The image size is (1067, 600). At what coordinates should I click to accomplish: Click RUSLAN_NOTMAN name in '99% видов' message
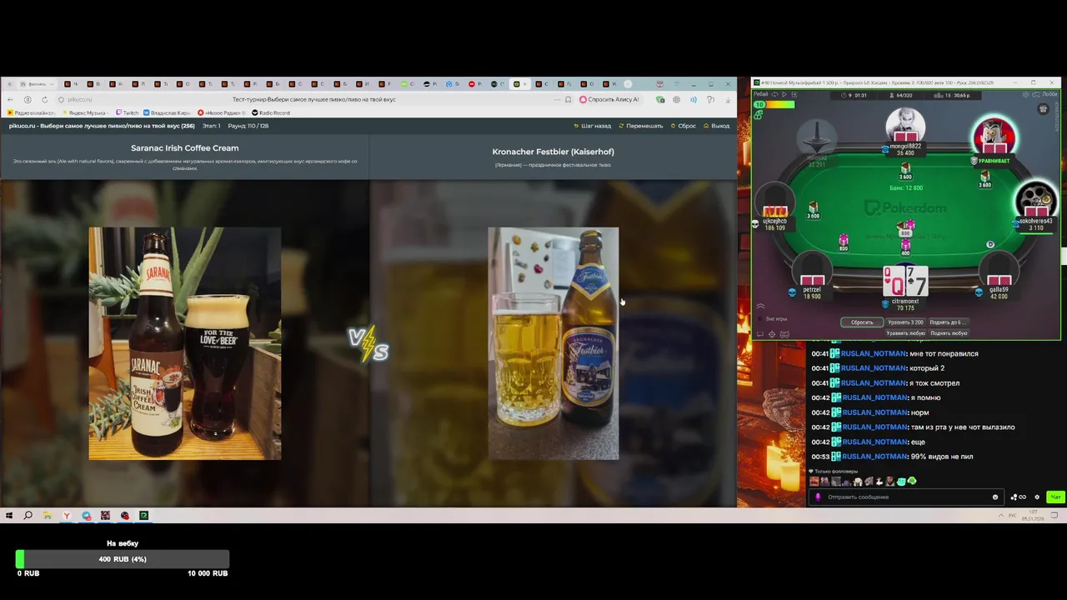(874, 457)
